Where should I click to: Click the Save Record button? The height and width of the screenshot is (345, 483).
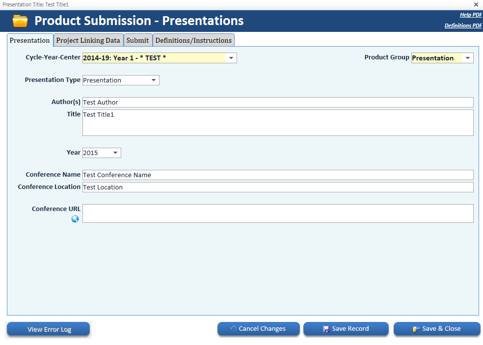point(346,329)
